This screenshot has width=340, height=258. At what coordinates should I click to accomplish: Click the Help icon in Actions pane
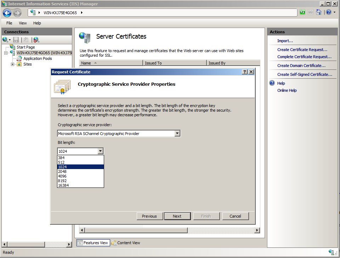tap(272, 83)
